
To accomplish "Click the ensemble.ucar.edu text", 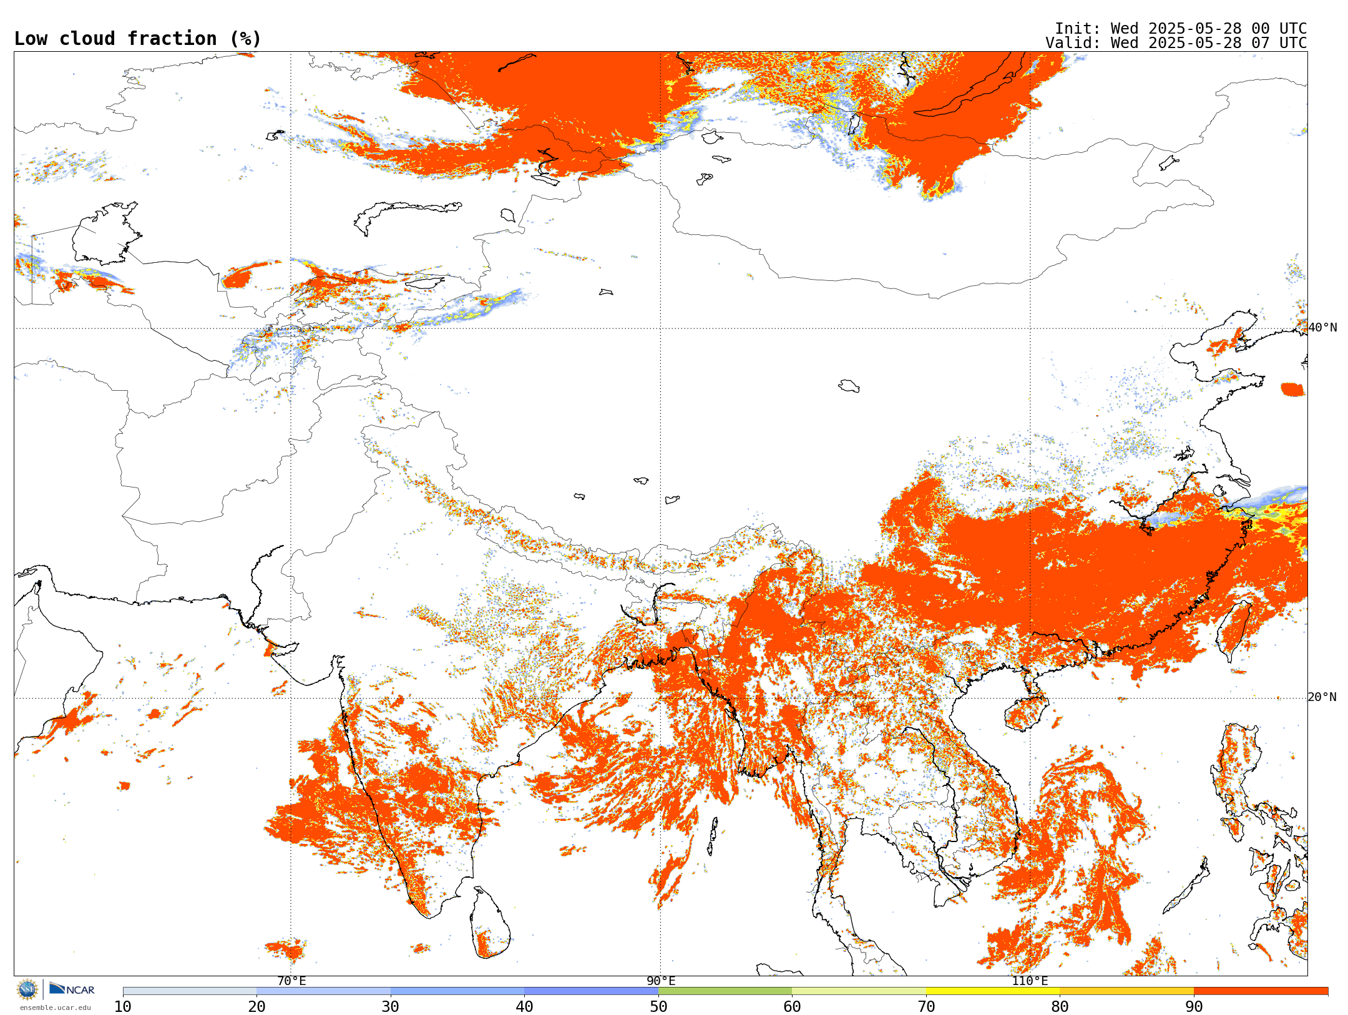I will [56, 1008].
